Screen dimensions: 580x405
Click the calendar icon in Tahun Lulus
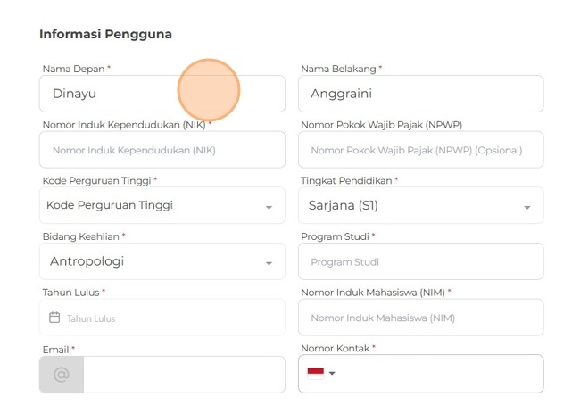point(54,318)
